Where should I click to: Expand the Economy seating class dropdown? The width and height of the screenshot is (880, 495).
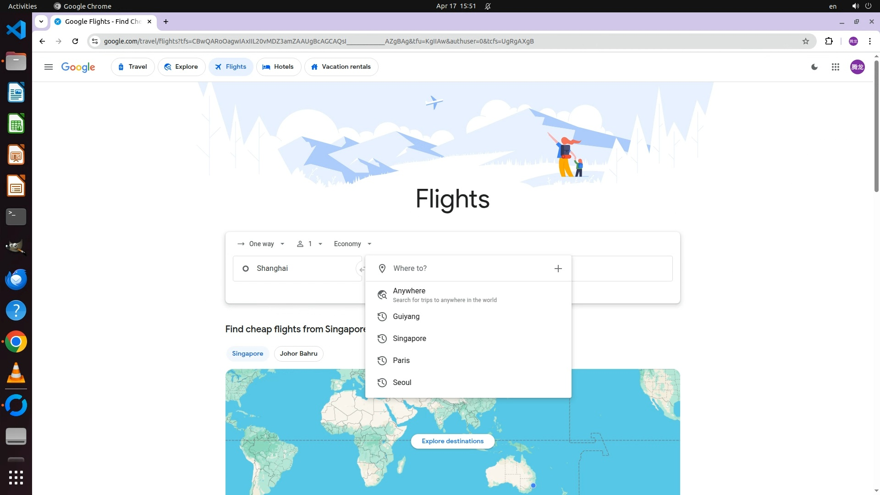tap(352, 244)
